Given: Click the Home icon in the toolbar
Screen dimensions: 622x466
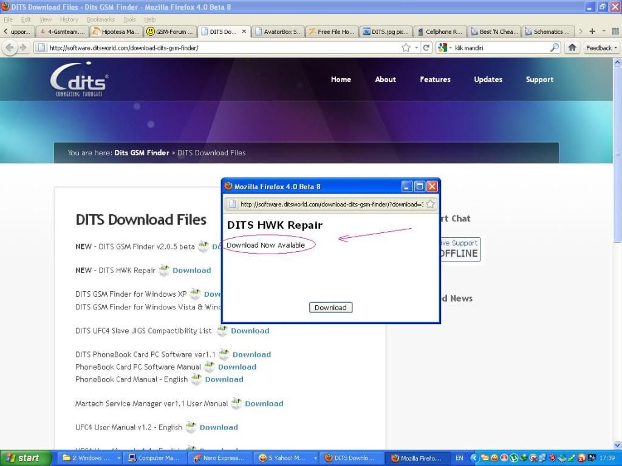Looking at the screenshot, I should pyautogui.click(x=572, y=48).
